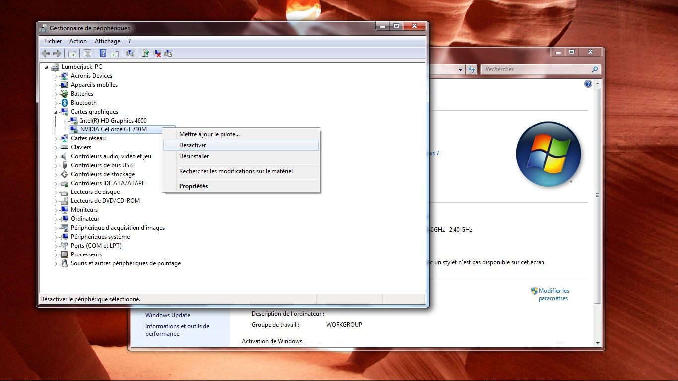Click the update driver toolbar icon
The image size is (678, 381).
[145, 53]
